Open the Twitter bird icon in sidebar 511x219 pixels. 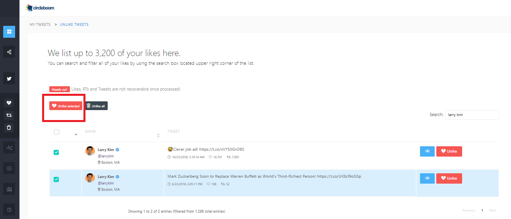tap(9, 78)
